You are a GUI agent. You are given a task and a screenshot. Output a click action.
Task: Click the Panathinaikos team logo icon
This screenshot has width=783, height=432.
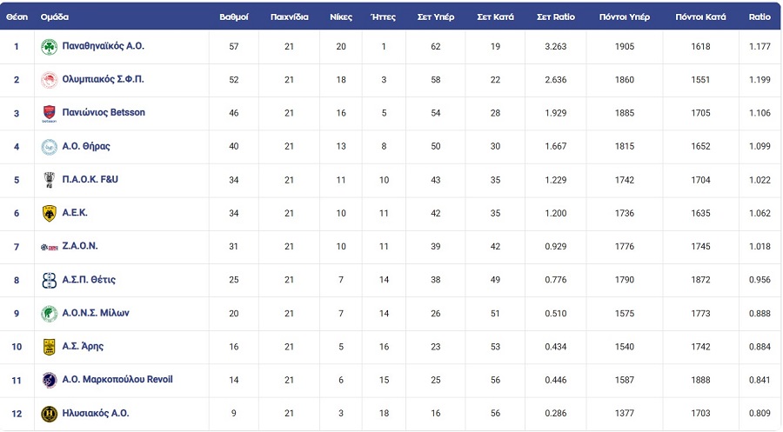50,46
